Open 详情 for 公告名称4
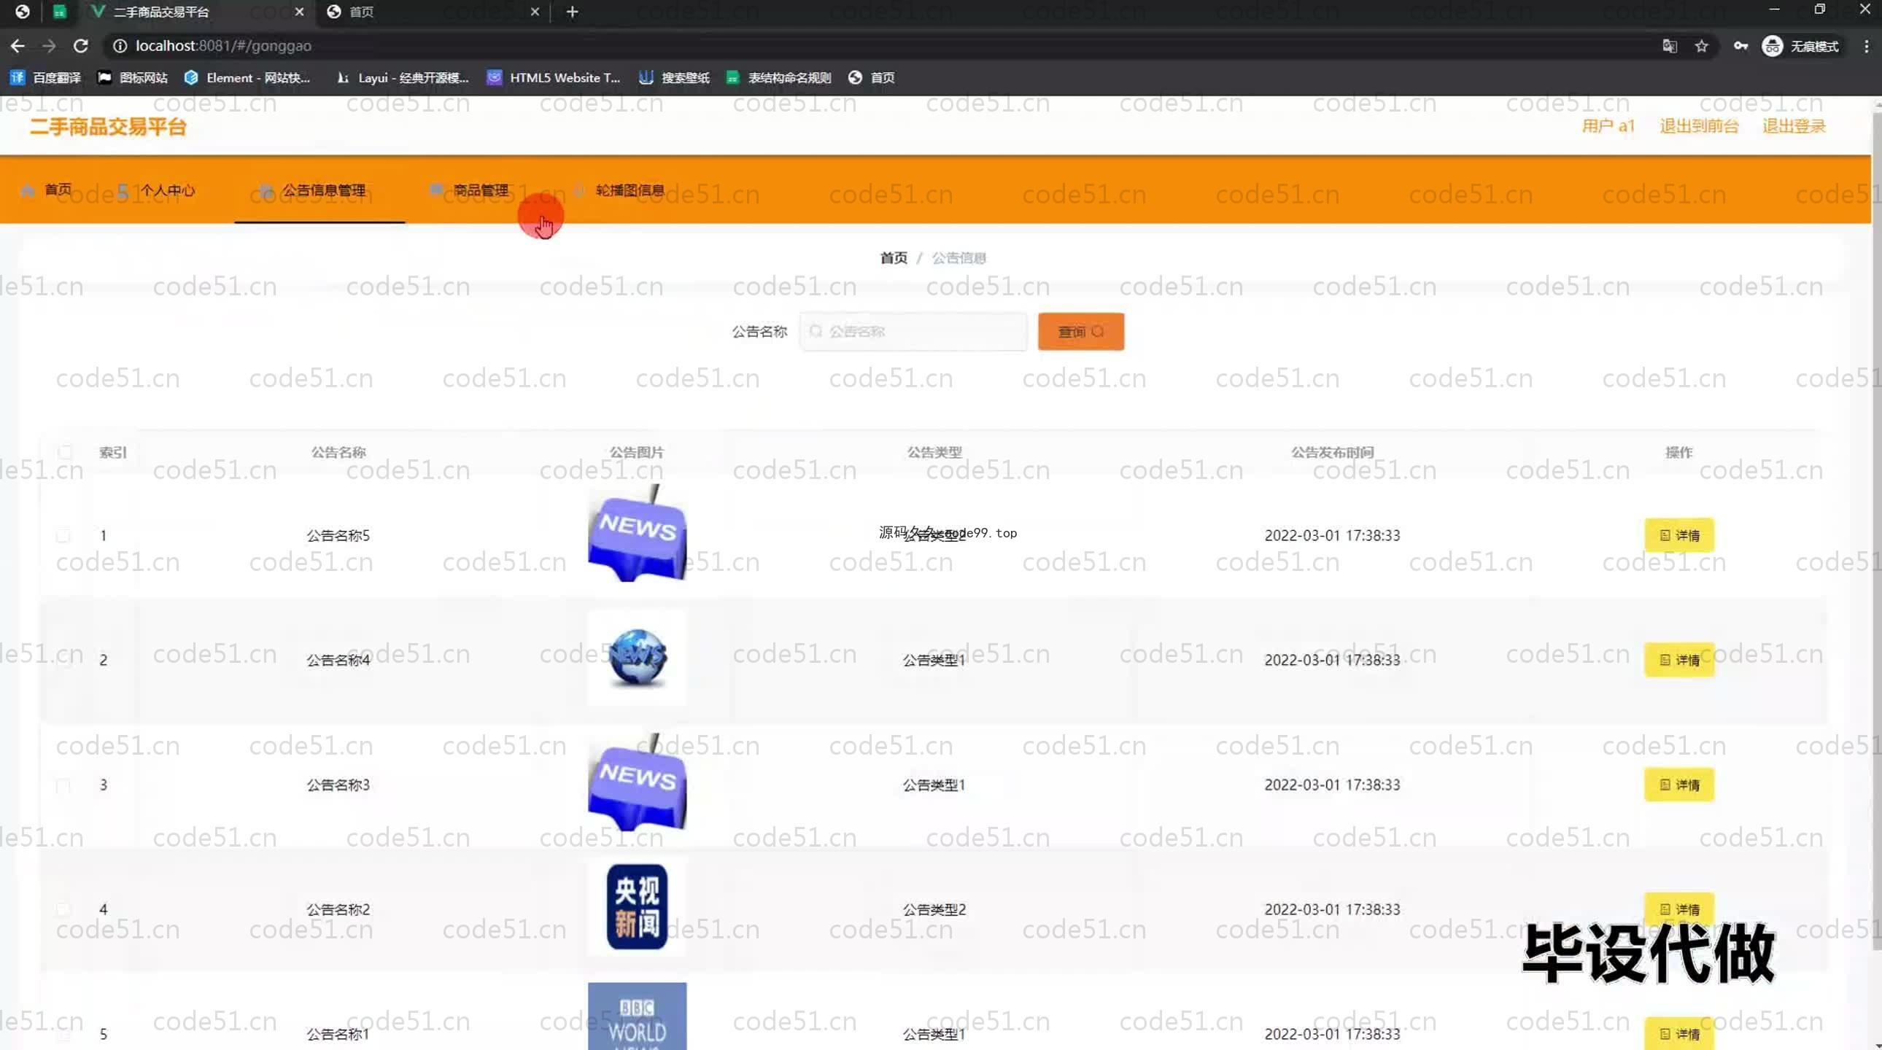 (1679, 660)
